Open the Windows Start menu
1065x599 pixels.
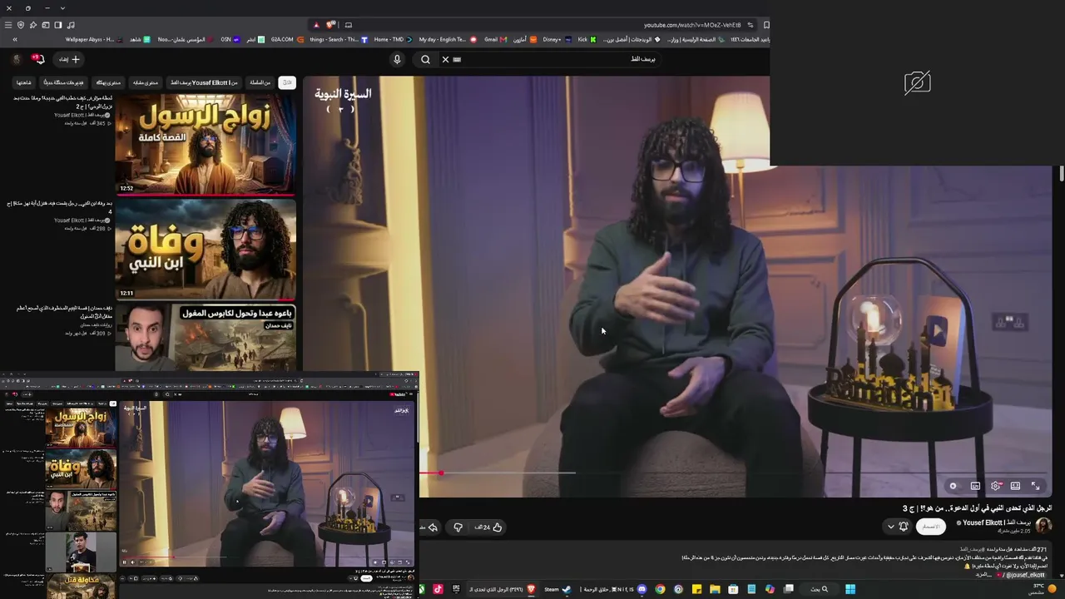point(850,589)
